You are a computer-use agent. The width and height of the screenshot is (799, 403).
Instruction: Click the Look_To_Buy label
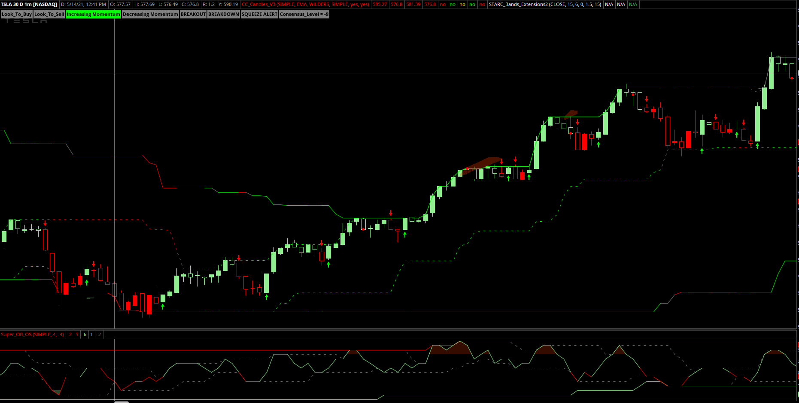point(17,14)
